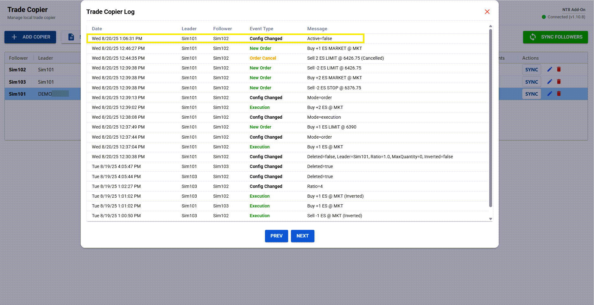Click the ADD COPIER button
The height and width of the screenshot is (305, 594).
pyautogui.click(x=30, y=37)
